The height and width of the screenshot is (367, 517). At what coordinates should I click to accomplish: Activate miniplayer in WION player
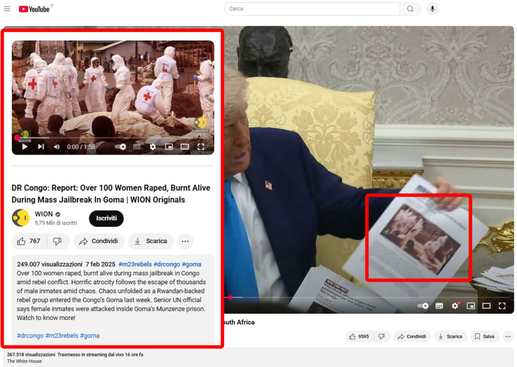click(x=169, y=147)
